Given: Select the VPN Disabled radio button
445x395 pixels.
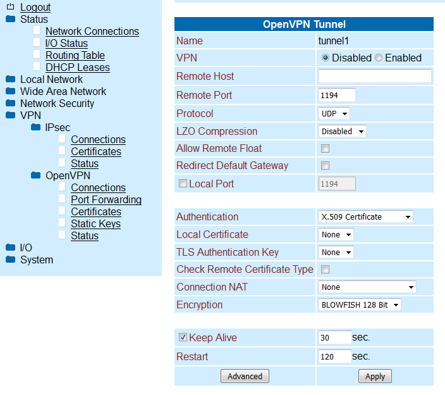Looking at the screenshot, I should [326, 58].
